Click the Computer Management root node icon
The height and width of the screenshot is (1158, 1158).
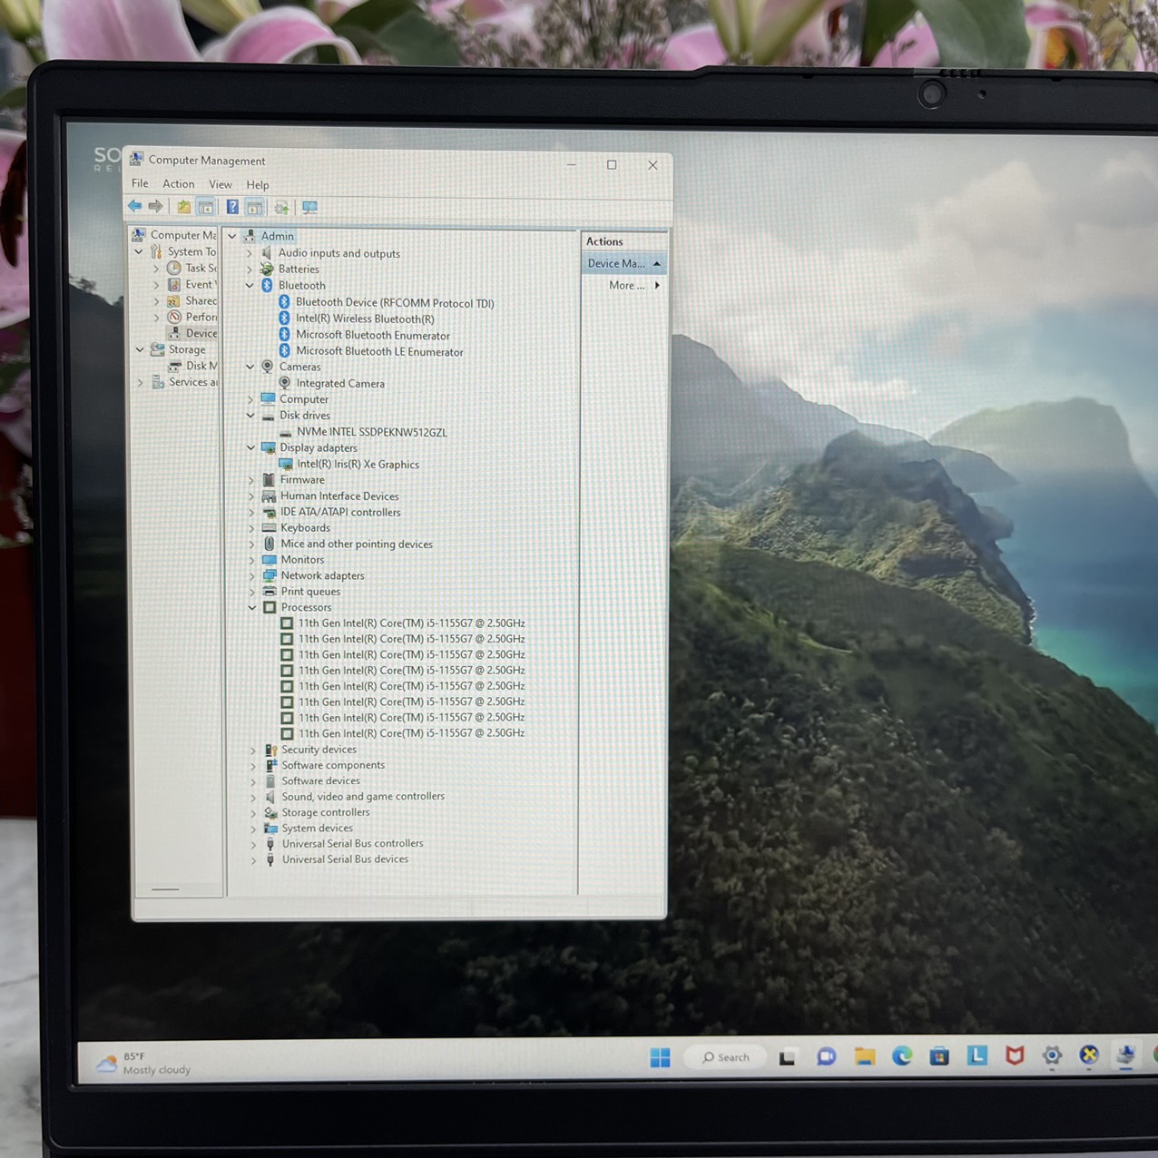(139, 235)
